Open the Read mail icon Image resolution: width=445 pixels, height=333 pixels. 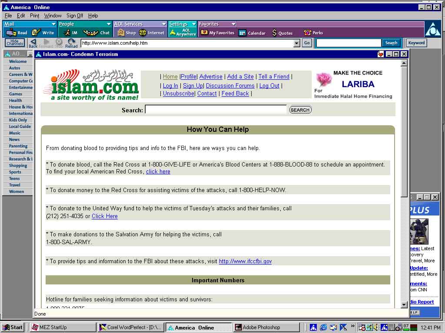tap(17, 33)
